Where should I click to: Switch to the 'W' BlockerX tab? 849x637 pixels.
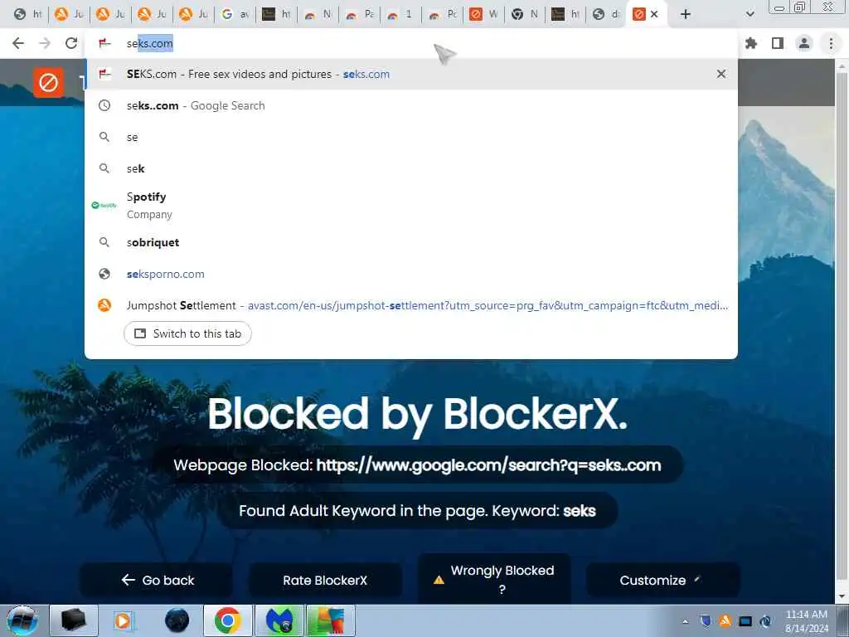(483, 15)
